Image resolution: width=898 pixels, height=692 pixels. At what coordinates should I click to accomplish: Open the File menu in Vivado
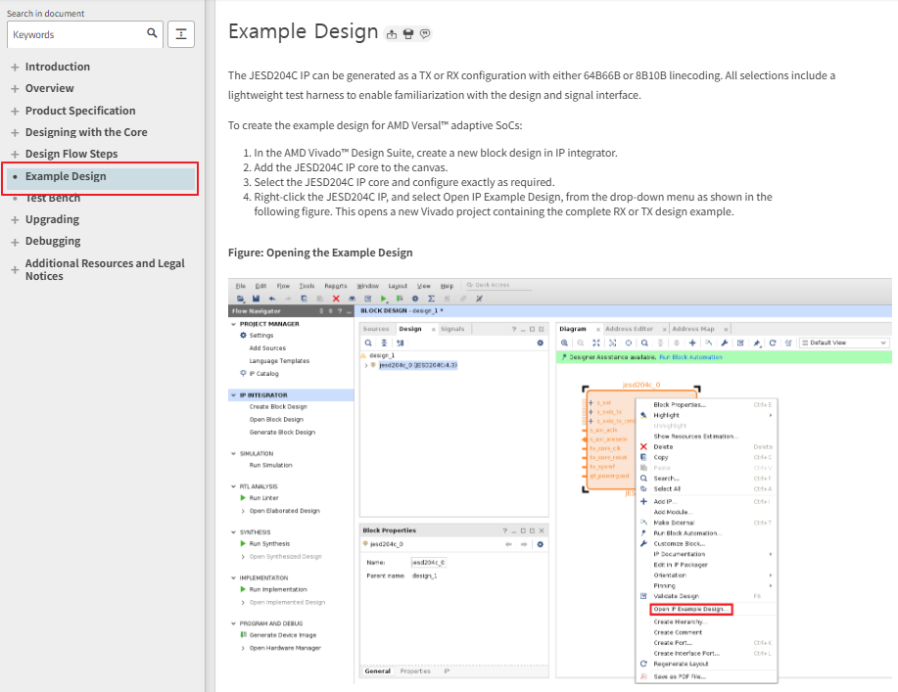241,286
